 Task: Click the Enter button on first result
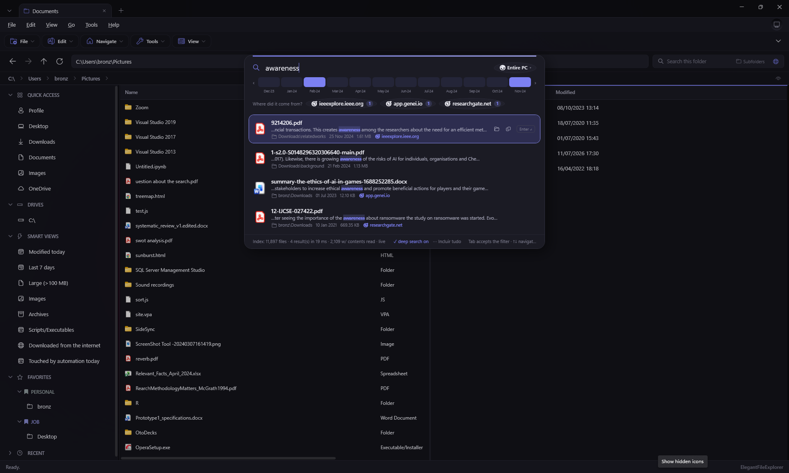(526, 129)
